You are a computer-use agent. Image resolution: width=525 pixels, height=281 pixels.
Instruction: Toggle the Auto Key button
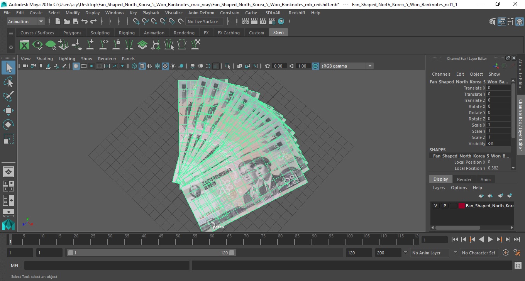pyautogui.click(x=506, y=253)
